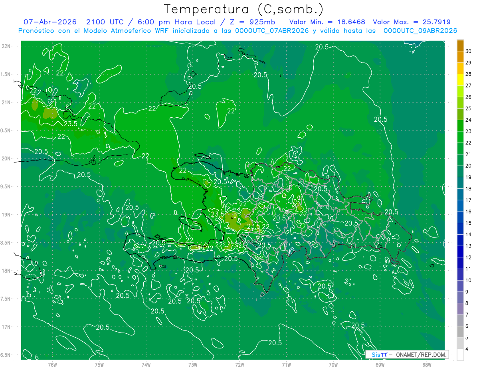The width and height of the screenshot is (479, 370).
Task: Click the 72W longitude axis label
Action: point(239,364)
